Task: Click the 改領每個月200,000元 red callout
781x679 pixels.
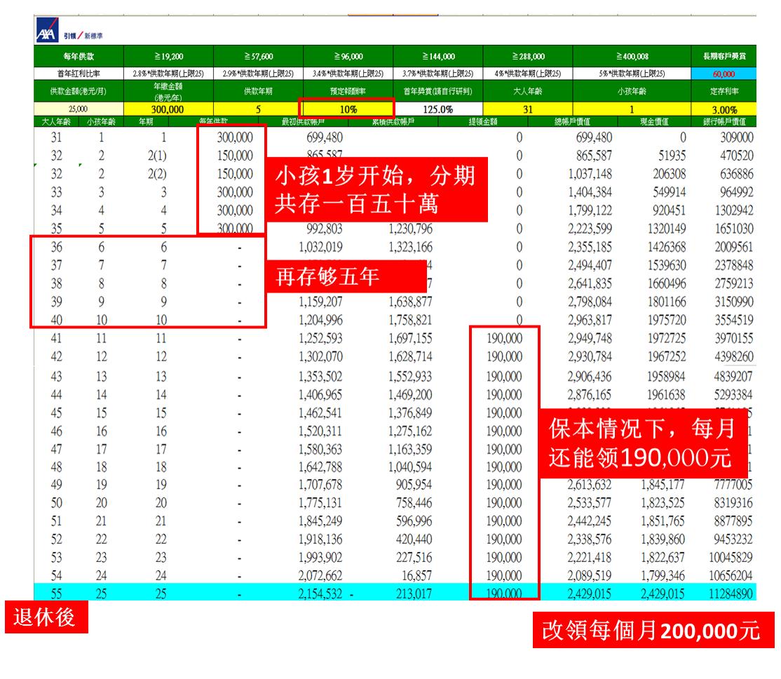Action: [x=651, y=630]
